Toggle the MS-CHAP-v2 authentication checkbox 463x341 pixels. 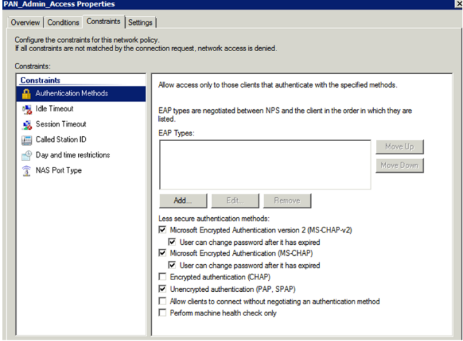(x=163, y=230)
